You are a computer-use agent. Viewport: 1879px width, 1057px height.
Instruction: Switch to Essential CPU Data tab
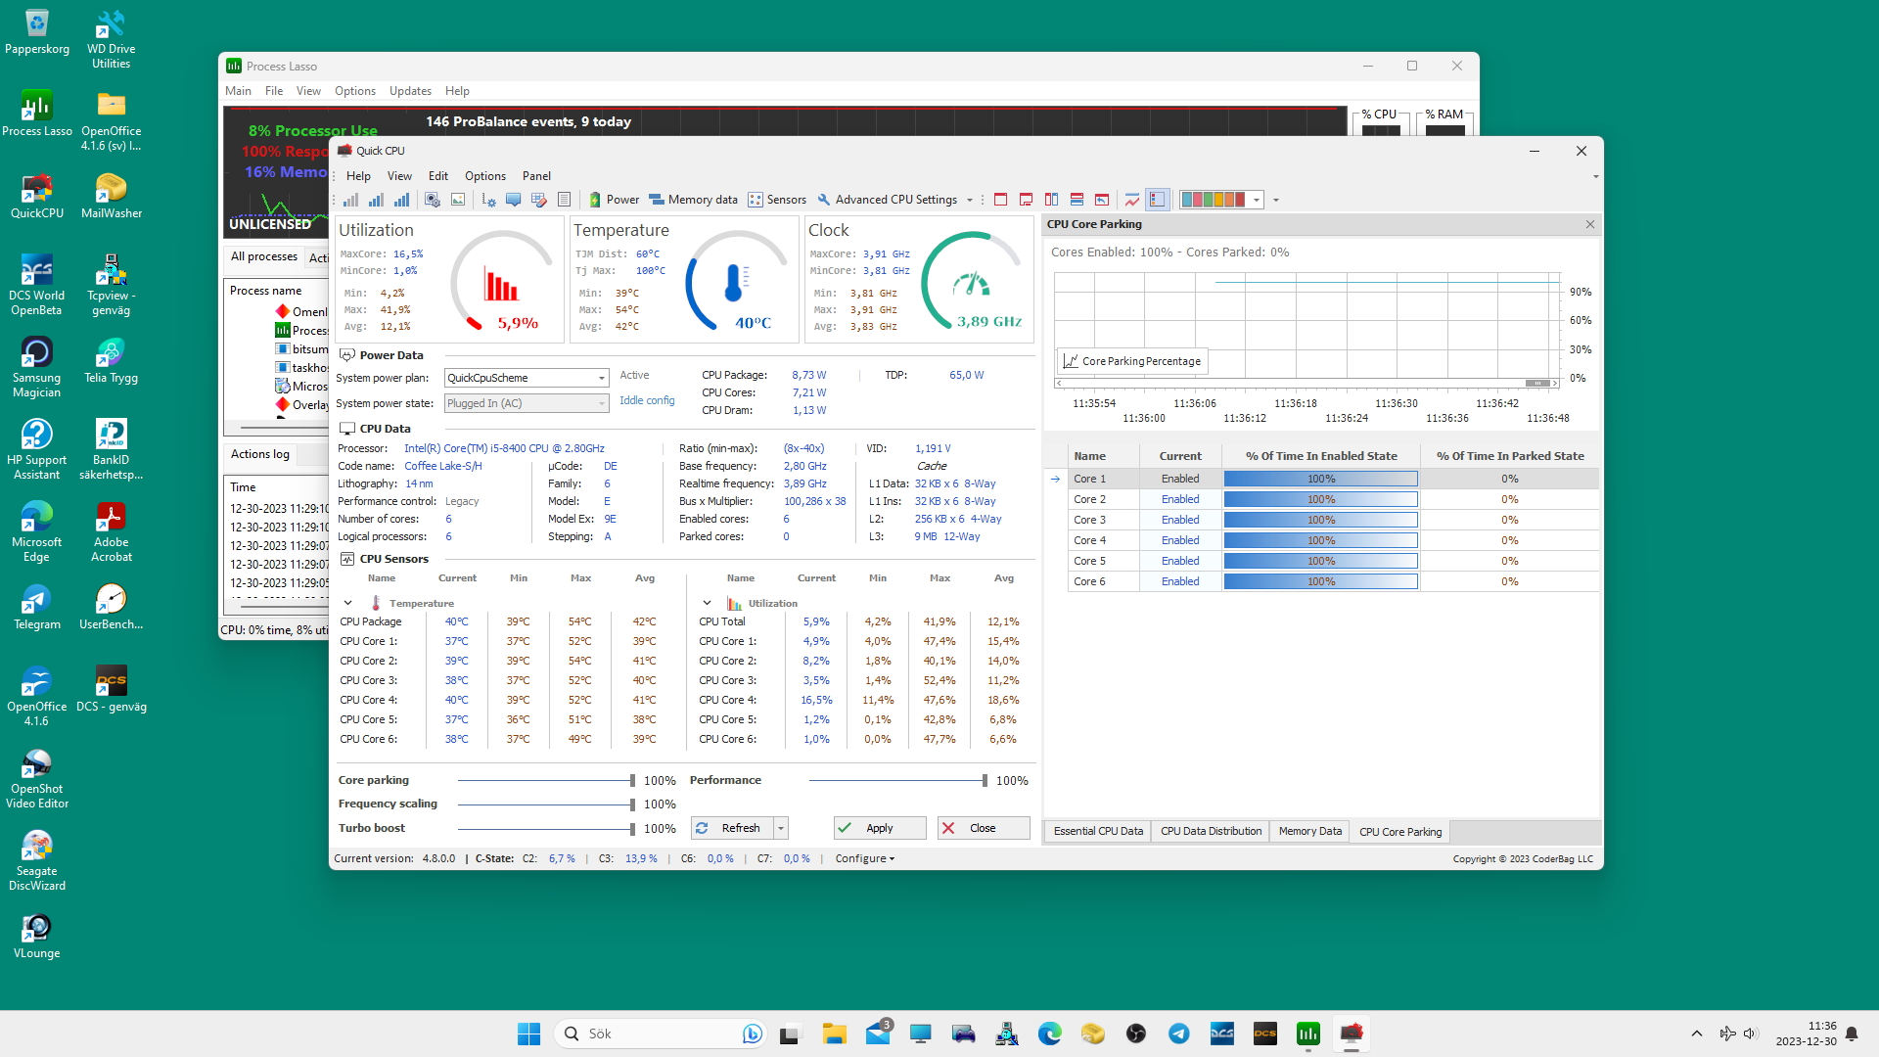(1098, 831)
